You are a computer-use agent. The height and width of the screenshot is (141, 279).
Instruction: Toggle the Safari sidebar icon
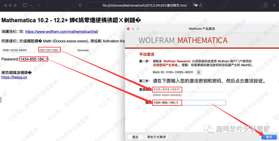[x=25, y=5]
